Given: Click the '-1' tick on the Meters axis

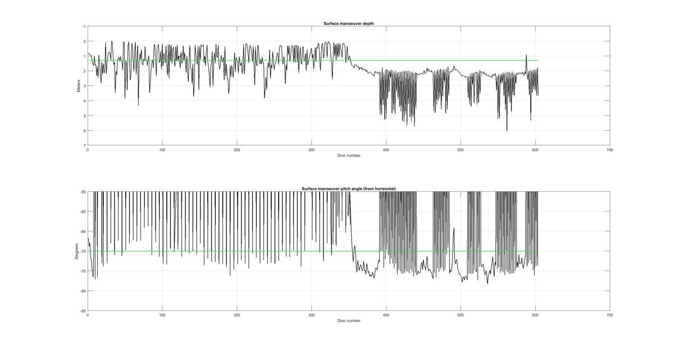Looking at the screenshot, I should click(x=84, y=26).
